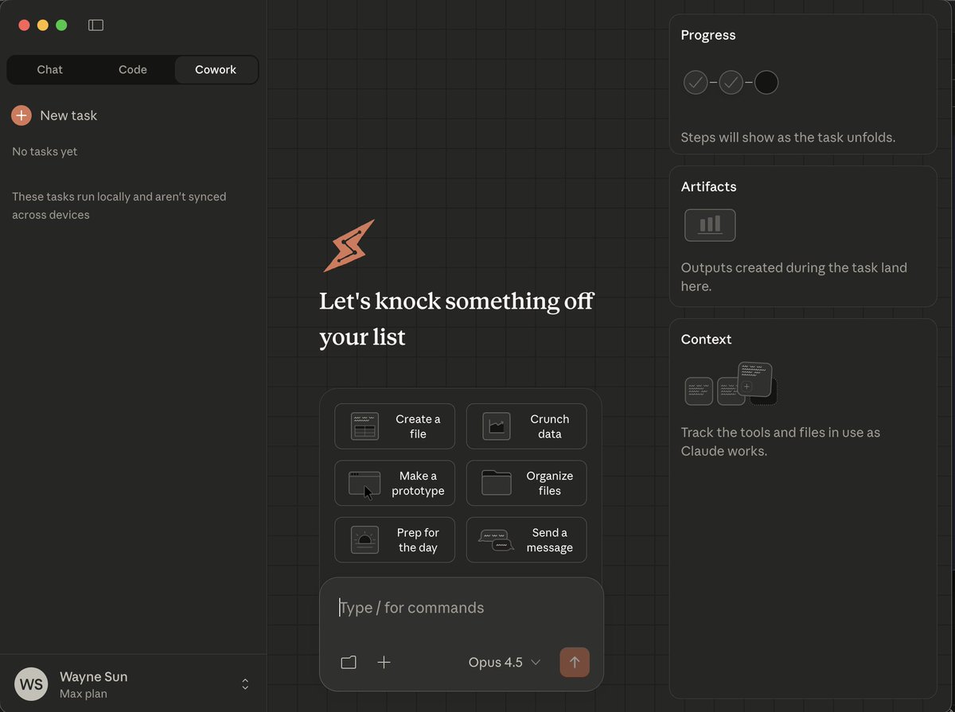Click the black pending progress step circle
Image resolution: width=955 pixels, height=712 pixels.
(x=766, y=82)
